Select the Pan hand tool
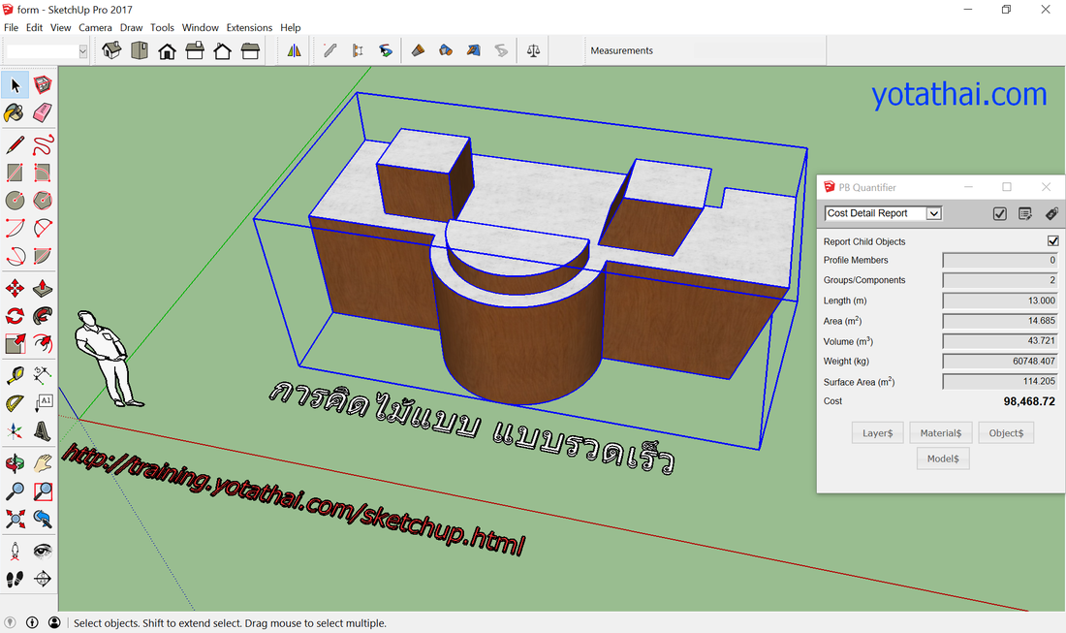Screen dimensions: 1066x633 tap(42, 463)
